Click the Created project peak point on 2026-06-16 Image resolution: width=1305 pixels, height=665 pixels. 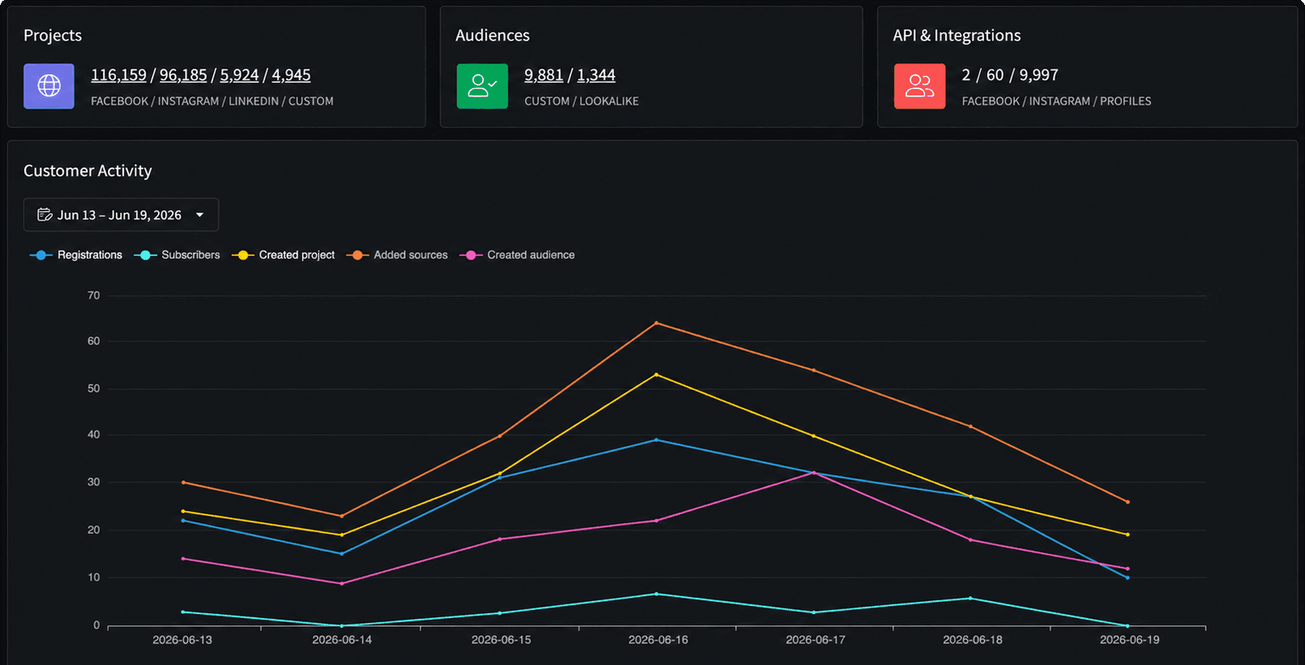(x=656, y=375)
